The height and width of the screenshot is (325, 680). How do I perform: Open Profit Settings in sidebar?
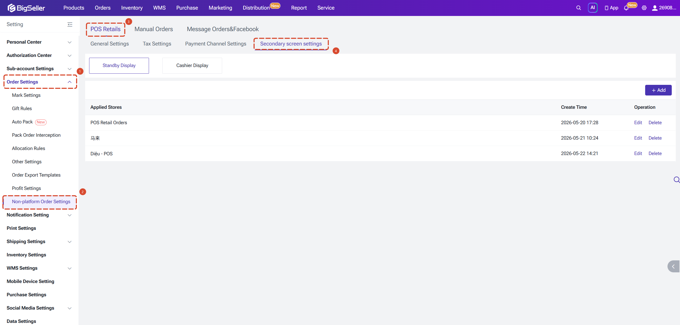point(26,188)
